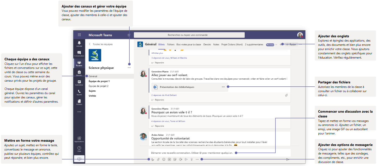Switch to the Fichiers tab
Image resolution: width=377 pixels, height=166 pixels.
point(171,45)
